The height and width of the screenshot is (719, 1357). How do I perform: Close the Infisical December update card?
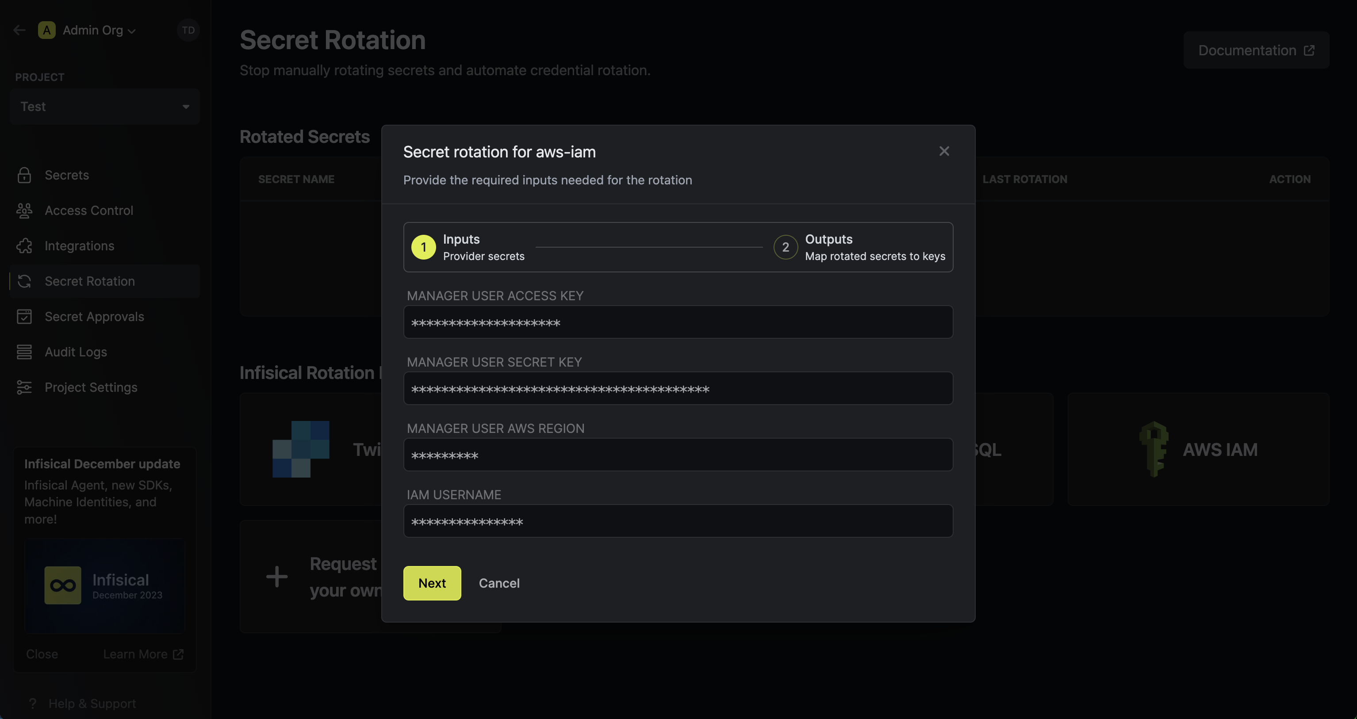(x=42, y=654)
